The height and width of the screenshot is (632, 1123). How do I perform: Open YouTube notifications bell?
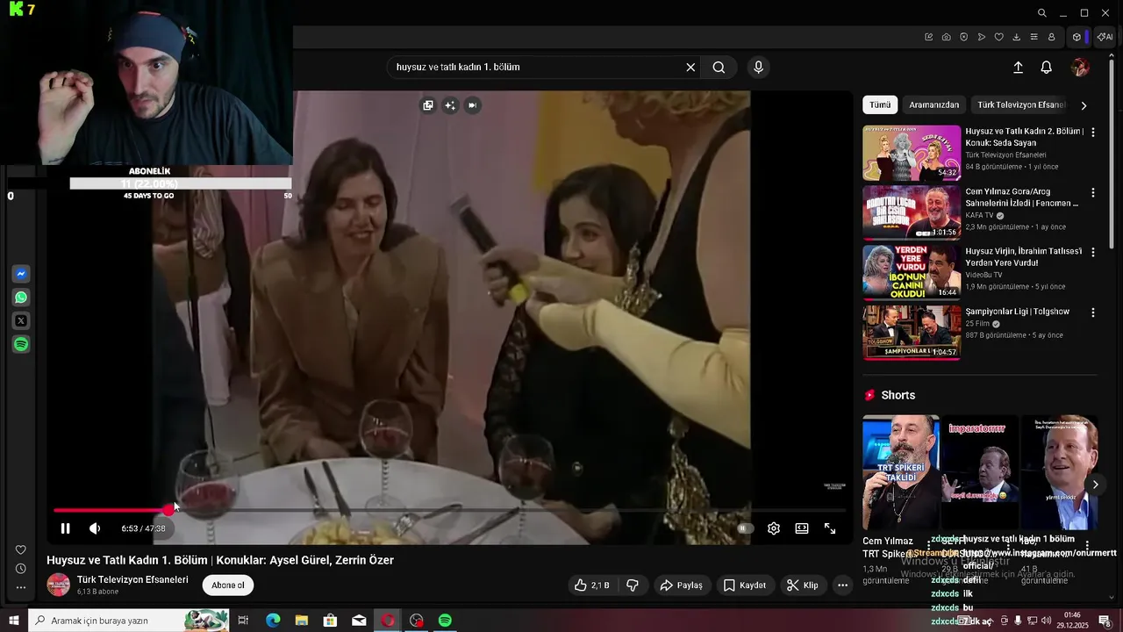(x=1047, y=68)
